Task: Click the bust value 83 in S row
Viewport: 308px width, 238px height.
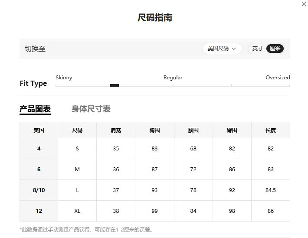Action: pos(154,149)
